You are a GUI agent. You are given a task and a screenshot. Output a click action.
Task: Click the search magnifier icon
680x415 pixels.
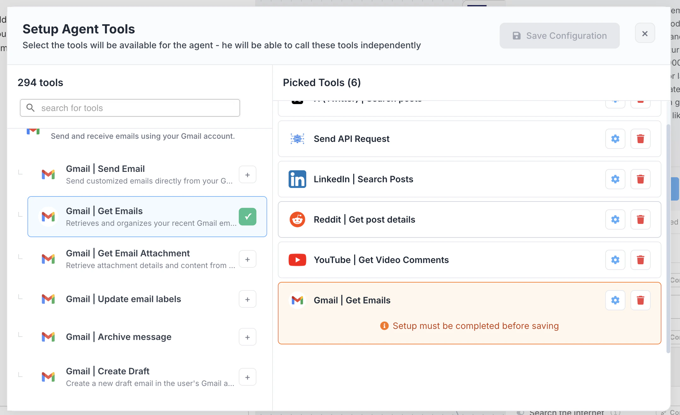30,108
